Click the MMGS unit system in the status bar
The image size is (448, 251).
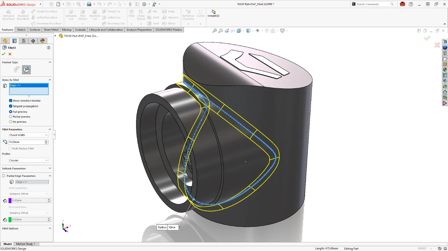tap(422, 249)
